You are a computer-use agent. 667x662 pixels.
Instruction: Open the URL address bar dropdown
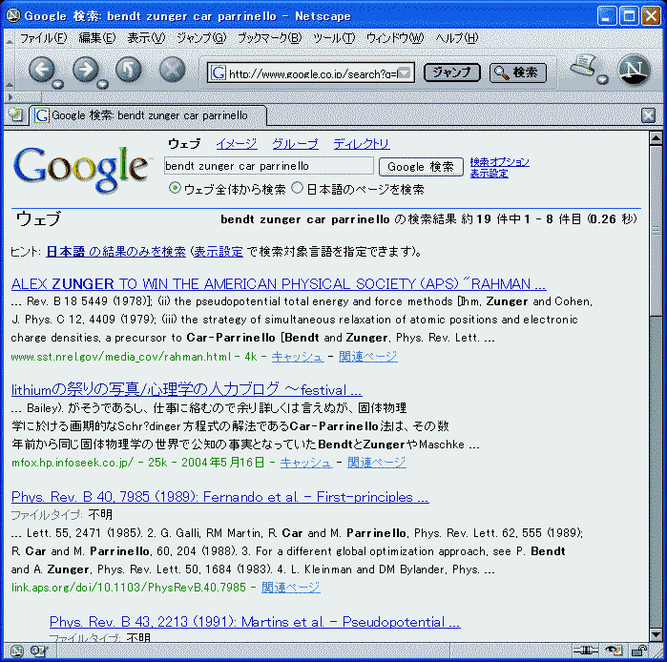(x=405, y=73)
